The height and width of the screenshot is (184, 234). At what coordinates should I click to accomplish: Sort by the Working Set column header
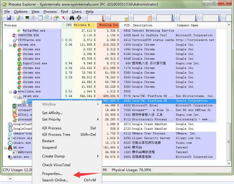pos(108,25)
